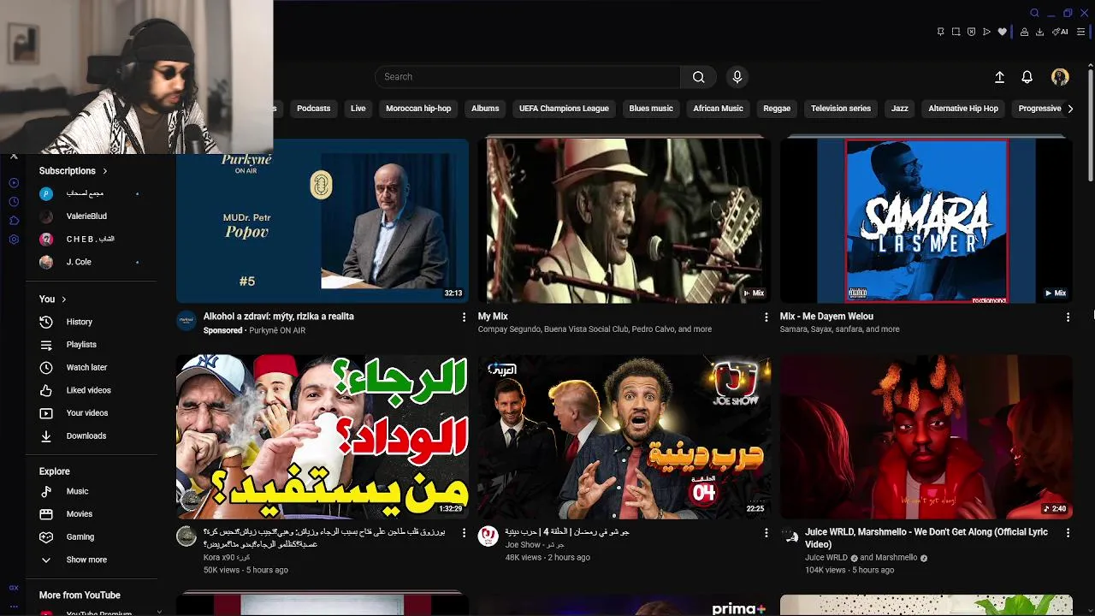Select the Live chip
This screenshot has width=1095, height=616.
pos(358,109)
